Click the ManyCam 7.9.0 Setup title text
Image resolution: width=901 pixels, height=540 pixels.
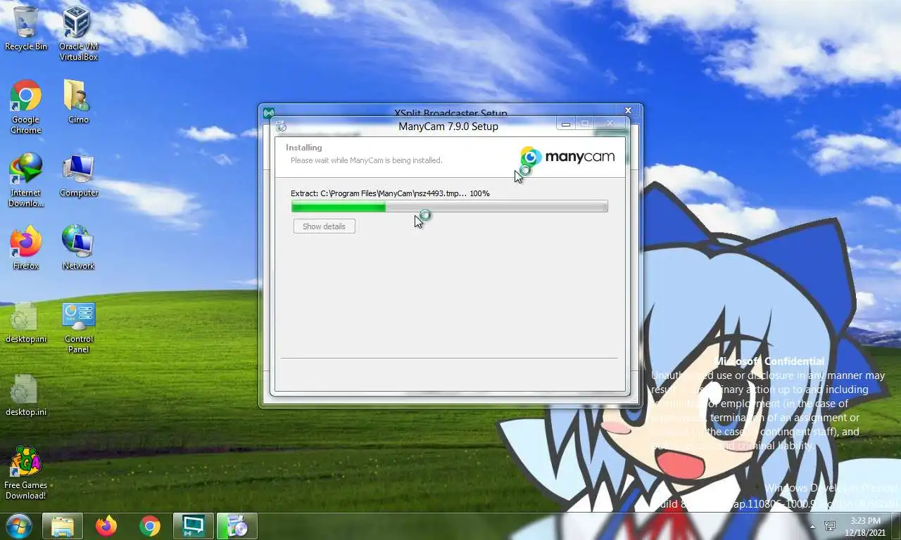448,127
